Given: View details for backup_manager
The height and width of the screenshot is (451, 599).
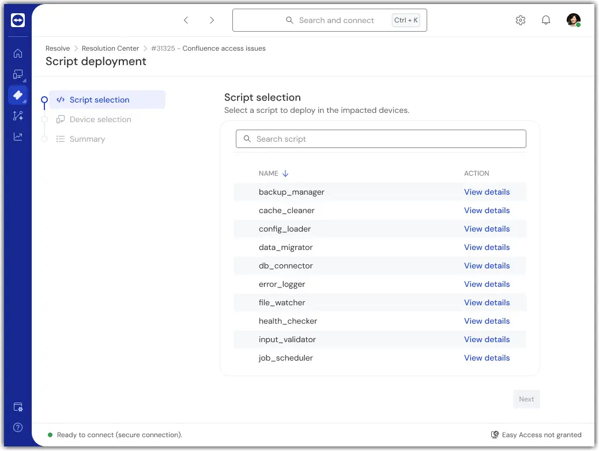Looking at the screenshot, I should point(487,192).
